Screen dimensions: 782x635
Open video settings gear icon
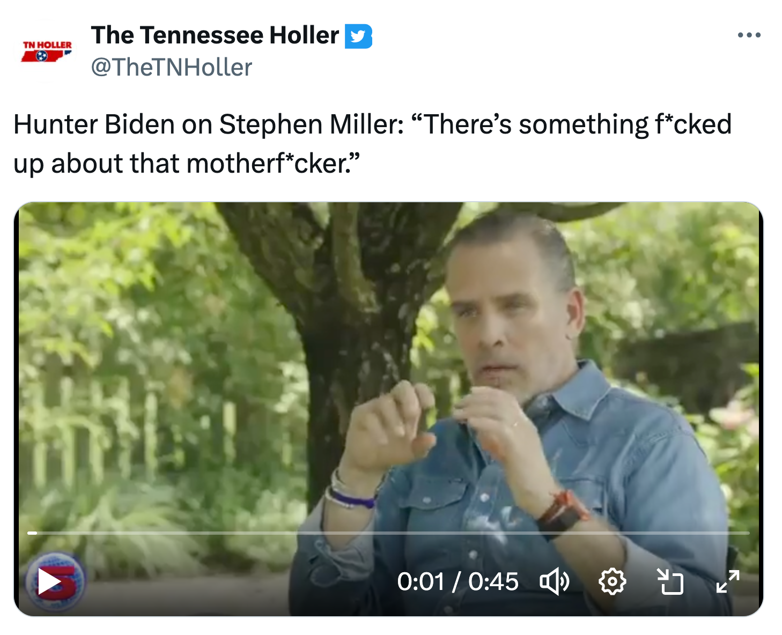pos(612,582)
